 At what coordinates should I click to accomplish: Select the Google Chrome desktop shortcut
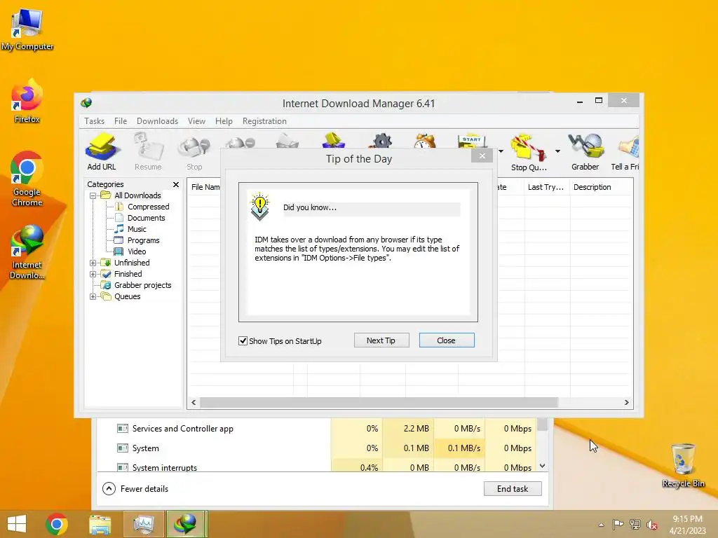tap(27, 179)
